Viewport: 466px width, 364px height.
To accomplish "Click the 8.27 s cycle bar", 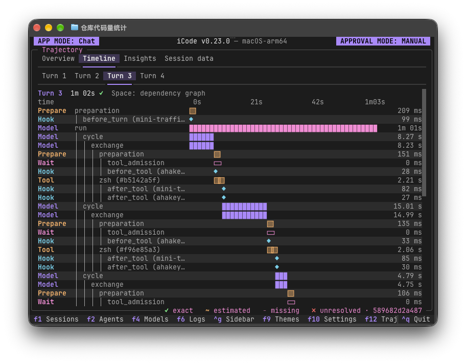I will [201, 137].
